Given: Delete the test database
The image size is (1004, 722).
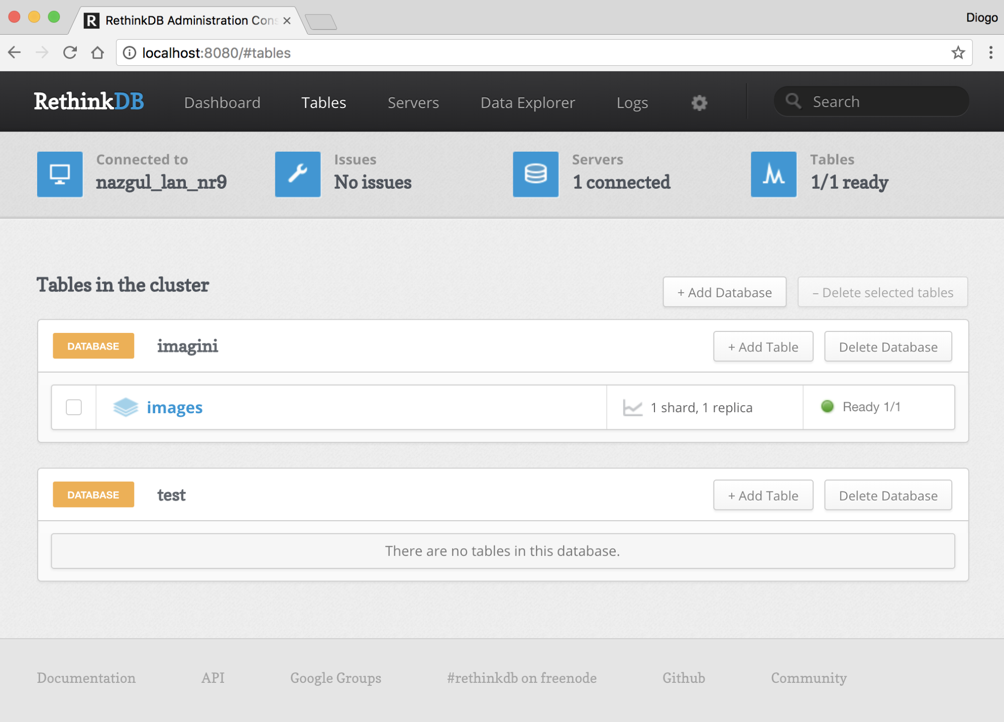Looking at the screenshot, I should [887, 496].
